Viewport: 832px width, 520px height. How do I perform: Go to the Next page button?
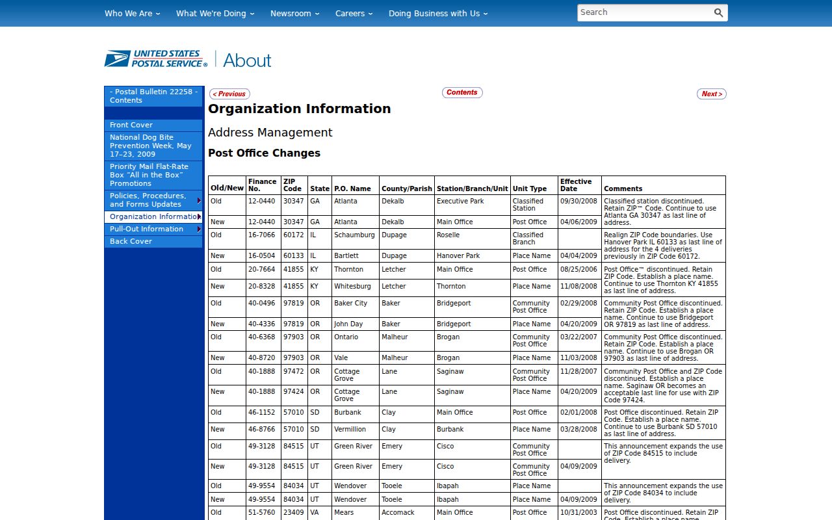[x=711, y=94]
